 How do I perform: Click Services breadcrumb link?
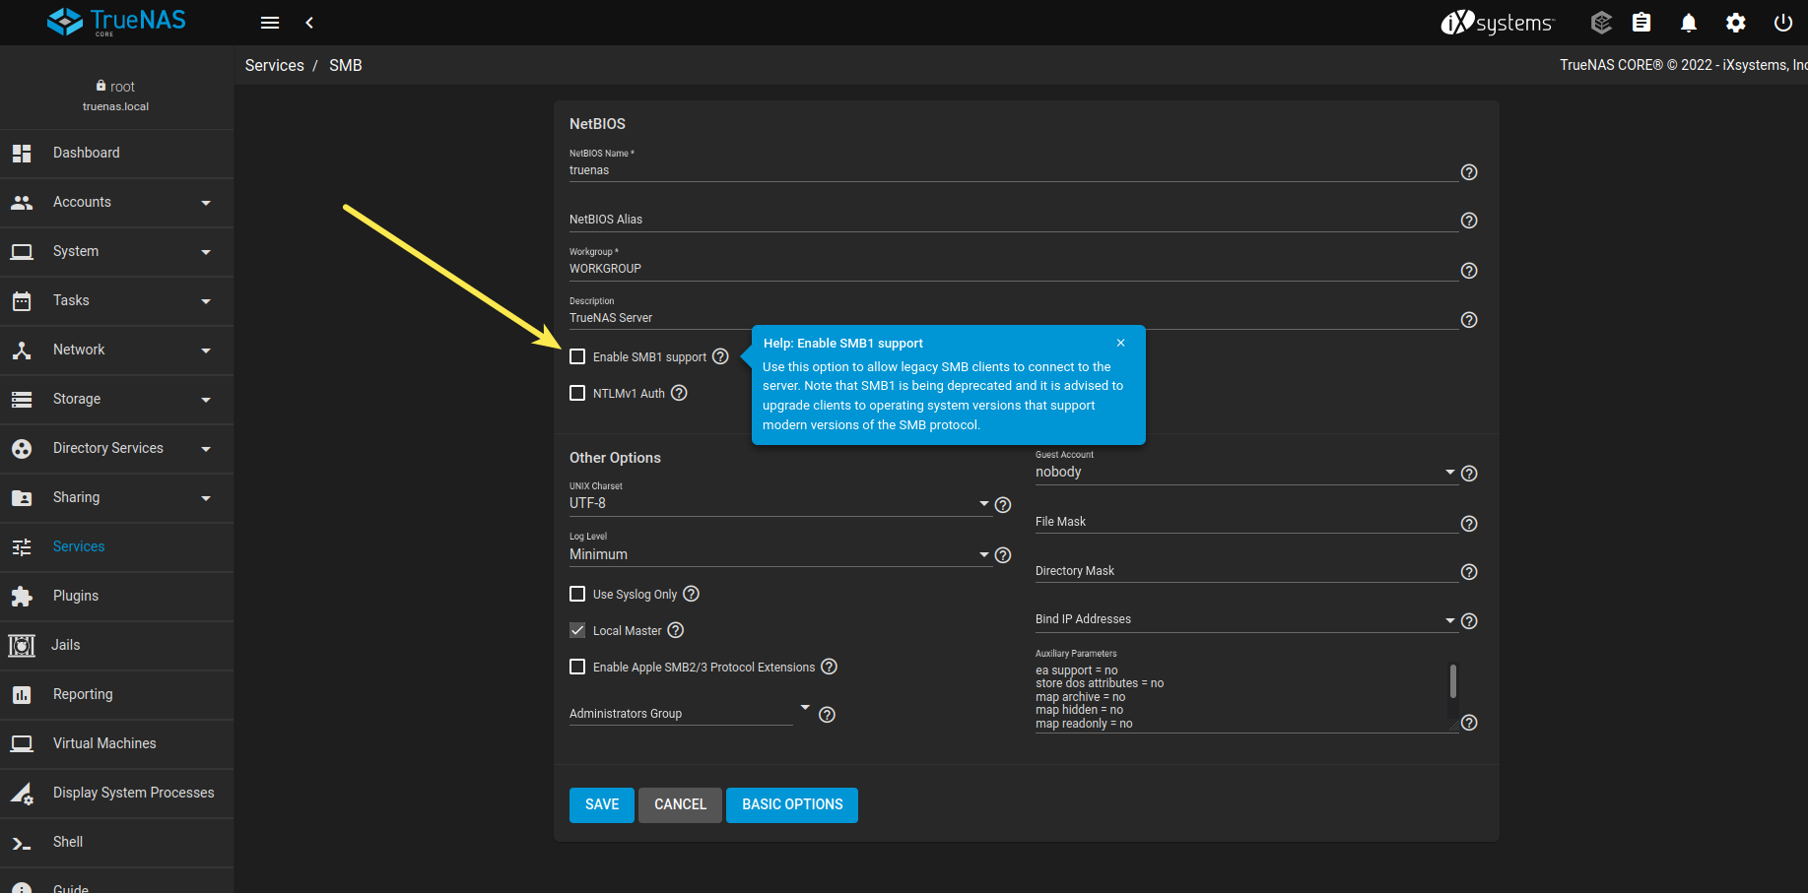275,65
